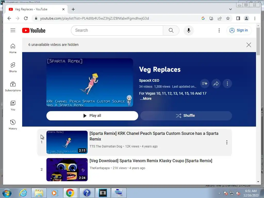Click the address bar URL
This screenshot has height=198, width=264.
94,18
